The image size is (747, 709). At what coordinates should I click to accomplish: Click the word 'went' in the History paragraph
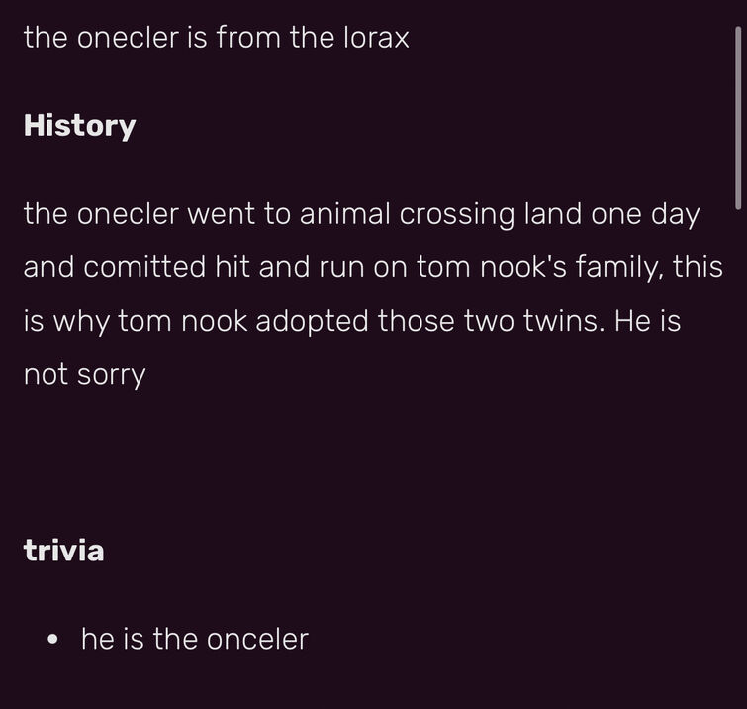[221, 214]
